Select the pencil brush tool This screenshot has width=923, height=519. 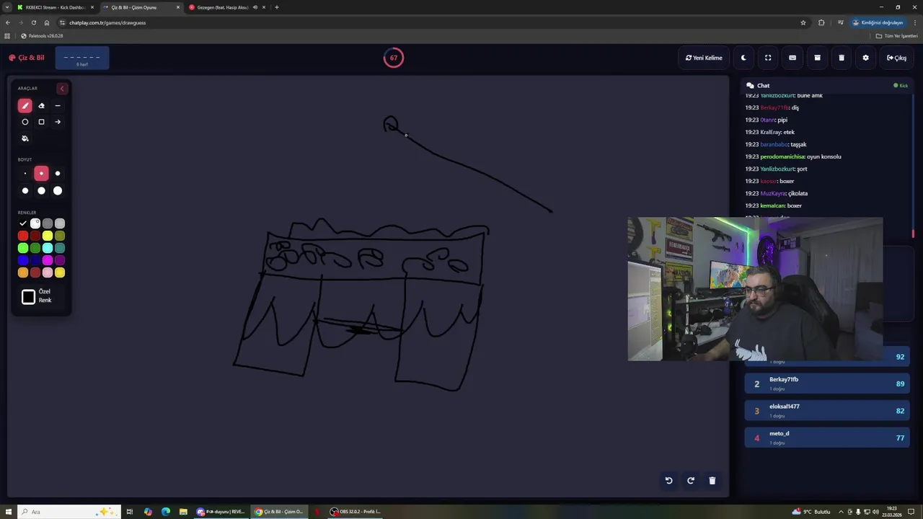tap(25, 105)
